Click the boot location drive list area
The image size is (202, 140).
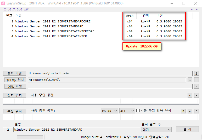(x=101, y=117)
